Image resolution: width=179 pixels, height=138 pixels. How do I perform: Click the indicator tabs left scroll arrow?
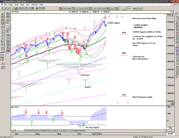pos(12,131)
